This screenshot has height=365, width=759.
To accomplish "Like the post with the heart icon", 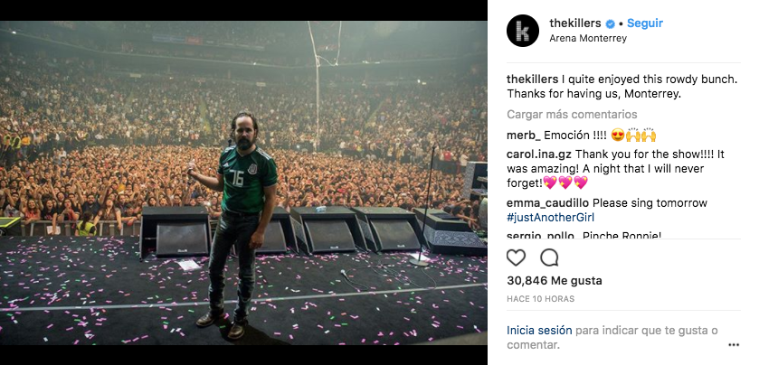I will 517,257.
